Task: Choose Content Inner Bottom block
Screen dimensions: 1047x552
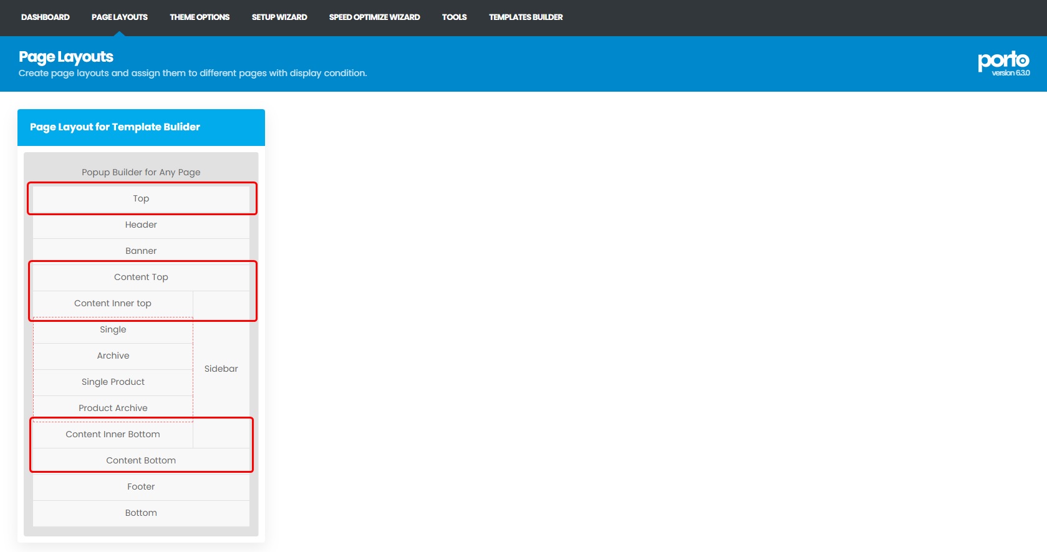Action: [113, 435]
